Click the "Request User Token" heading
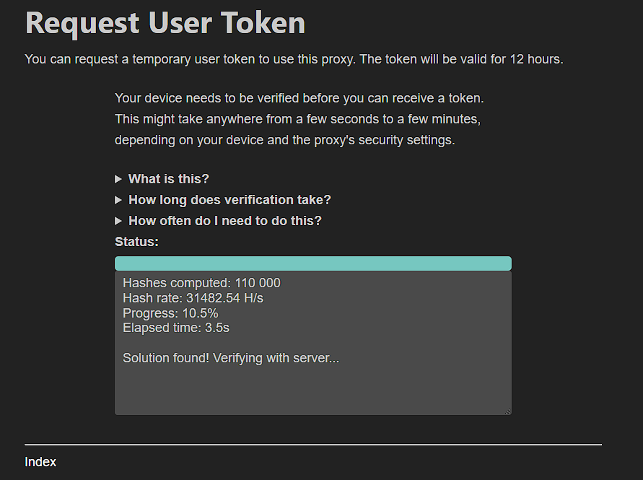 tap(165, 23)
